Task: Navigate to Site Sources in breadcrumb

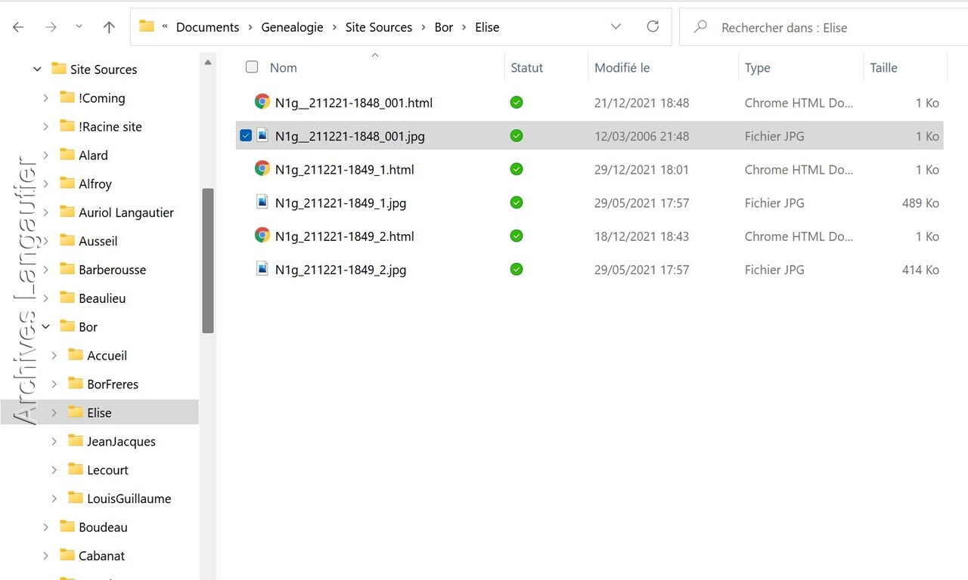Action: point(379,27)
